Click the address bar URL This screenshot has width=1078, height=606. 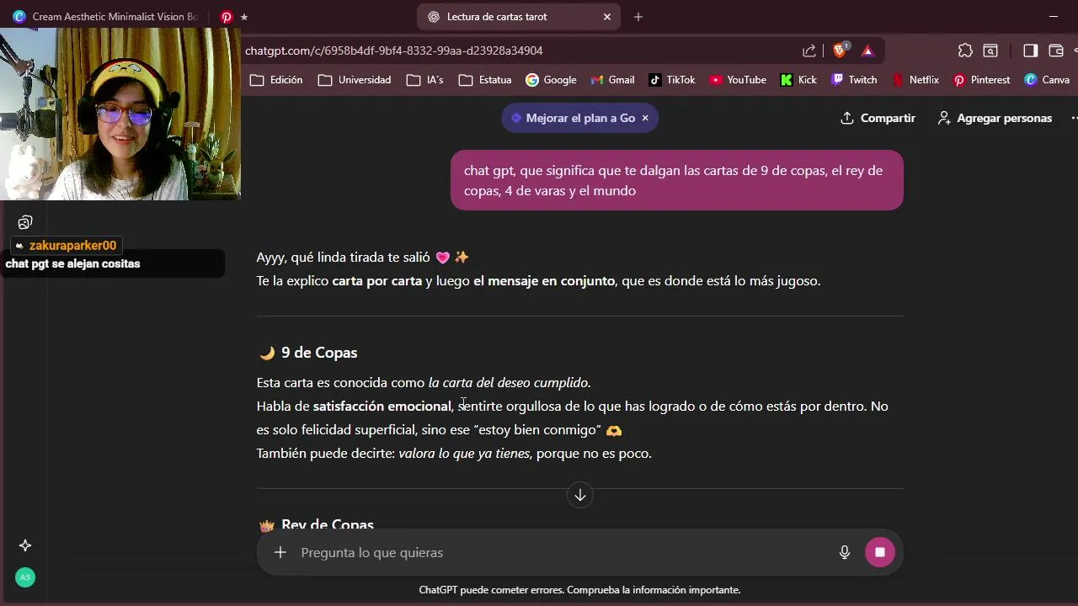[x=393, y=50]
